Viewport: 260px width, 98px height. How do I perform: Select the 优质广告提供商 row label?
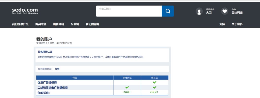tap(47, 83)
